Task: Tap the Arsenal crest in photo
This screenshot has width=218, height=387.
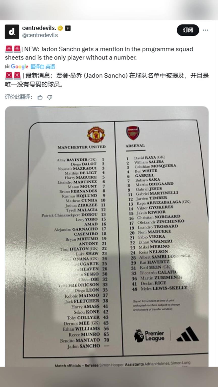Action: [133, 133]
